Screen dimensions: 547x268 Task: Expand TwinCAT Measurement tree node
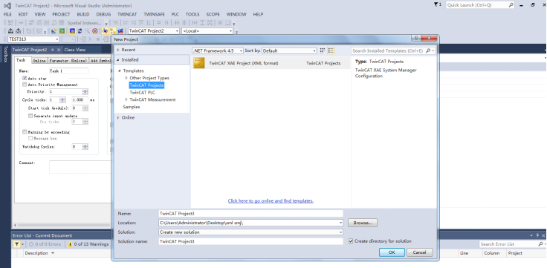coord(126,99)
